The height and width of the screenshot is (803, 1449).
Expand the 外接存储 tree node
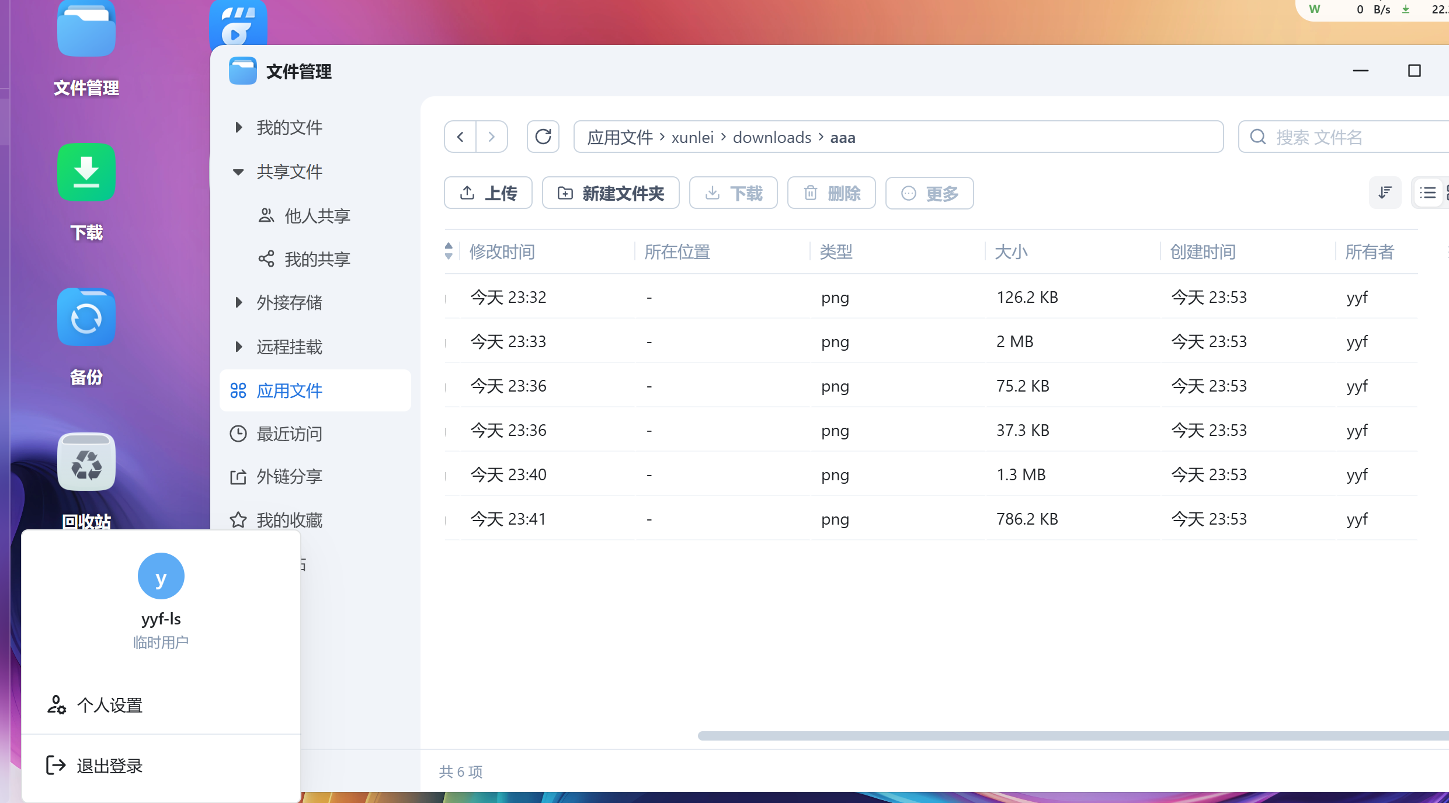click(238, 302)
